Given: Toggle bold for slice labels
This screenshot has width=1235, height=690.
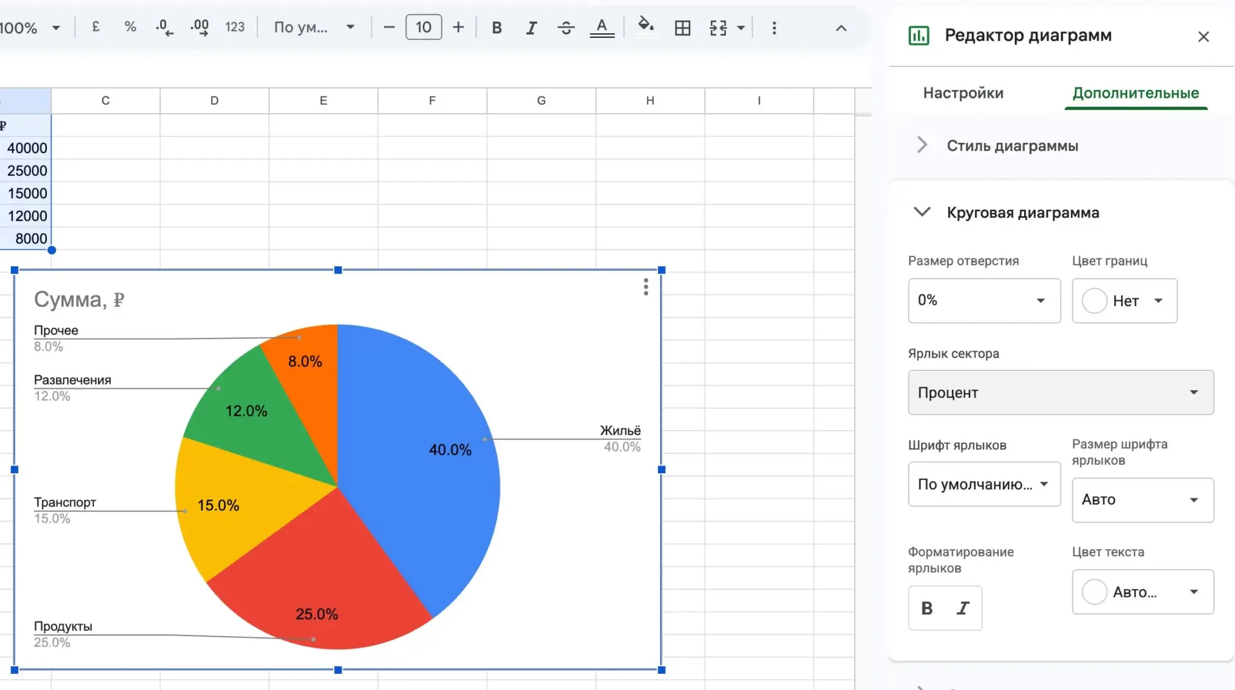Looking at the screenshot, I should (x=927, y=608).
